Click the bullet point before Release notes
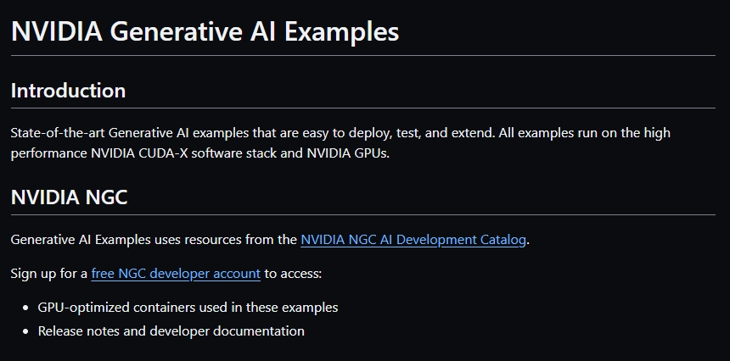The height and width of the screenshot is (361, 730). 27,331
